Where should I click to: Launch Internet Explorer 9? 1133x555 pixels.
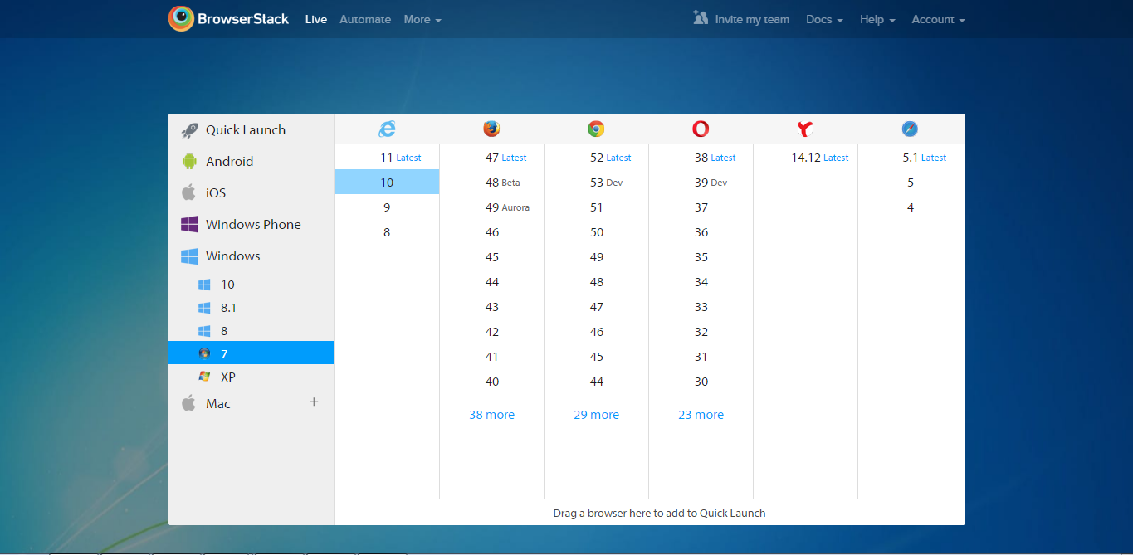(387, 207)
